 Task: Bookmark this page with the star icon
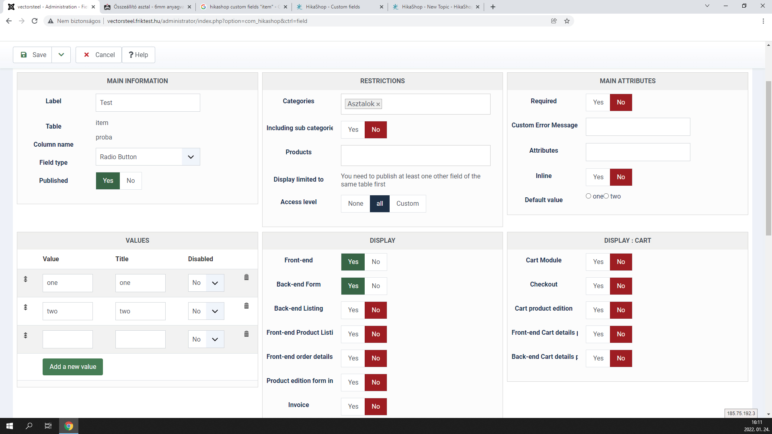coord(567,21)
